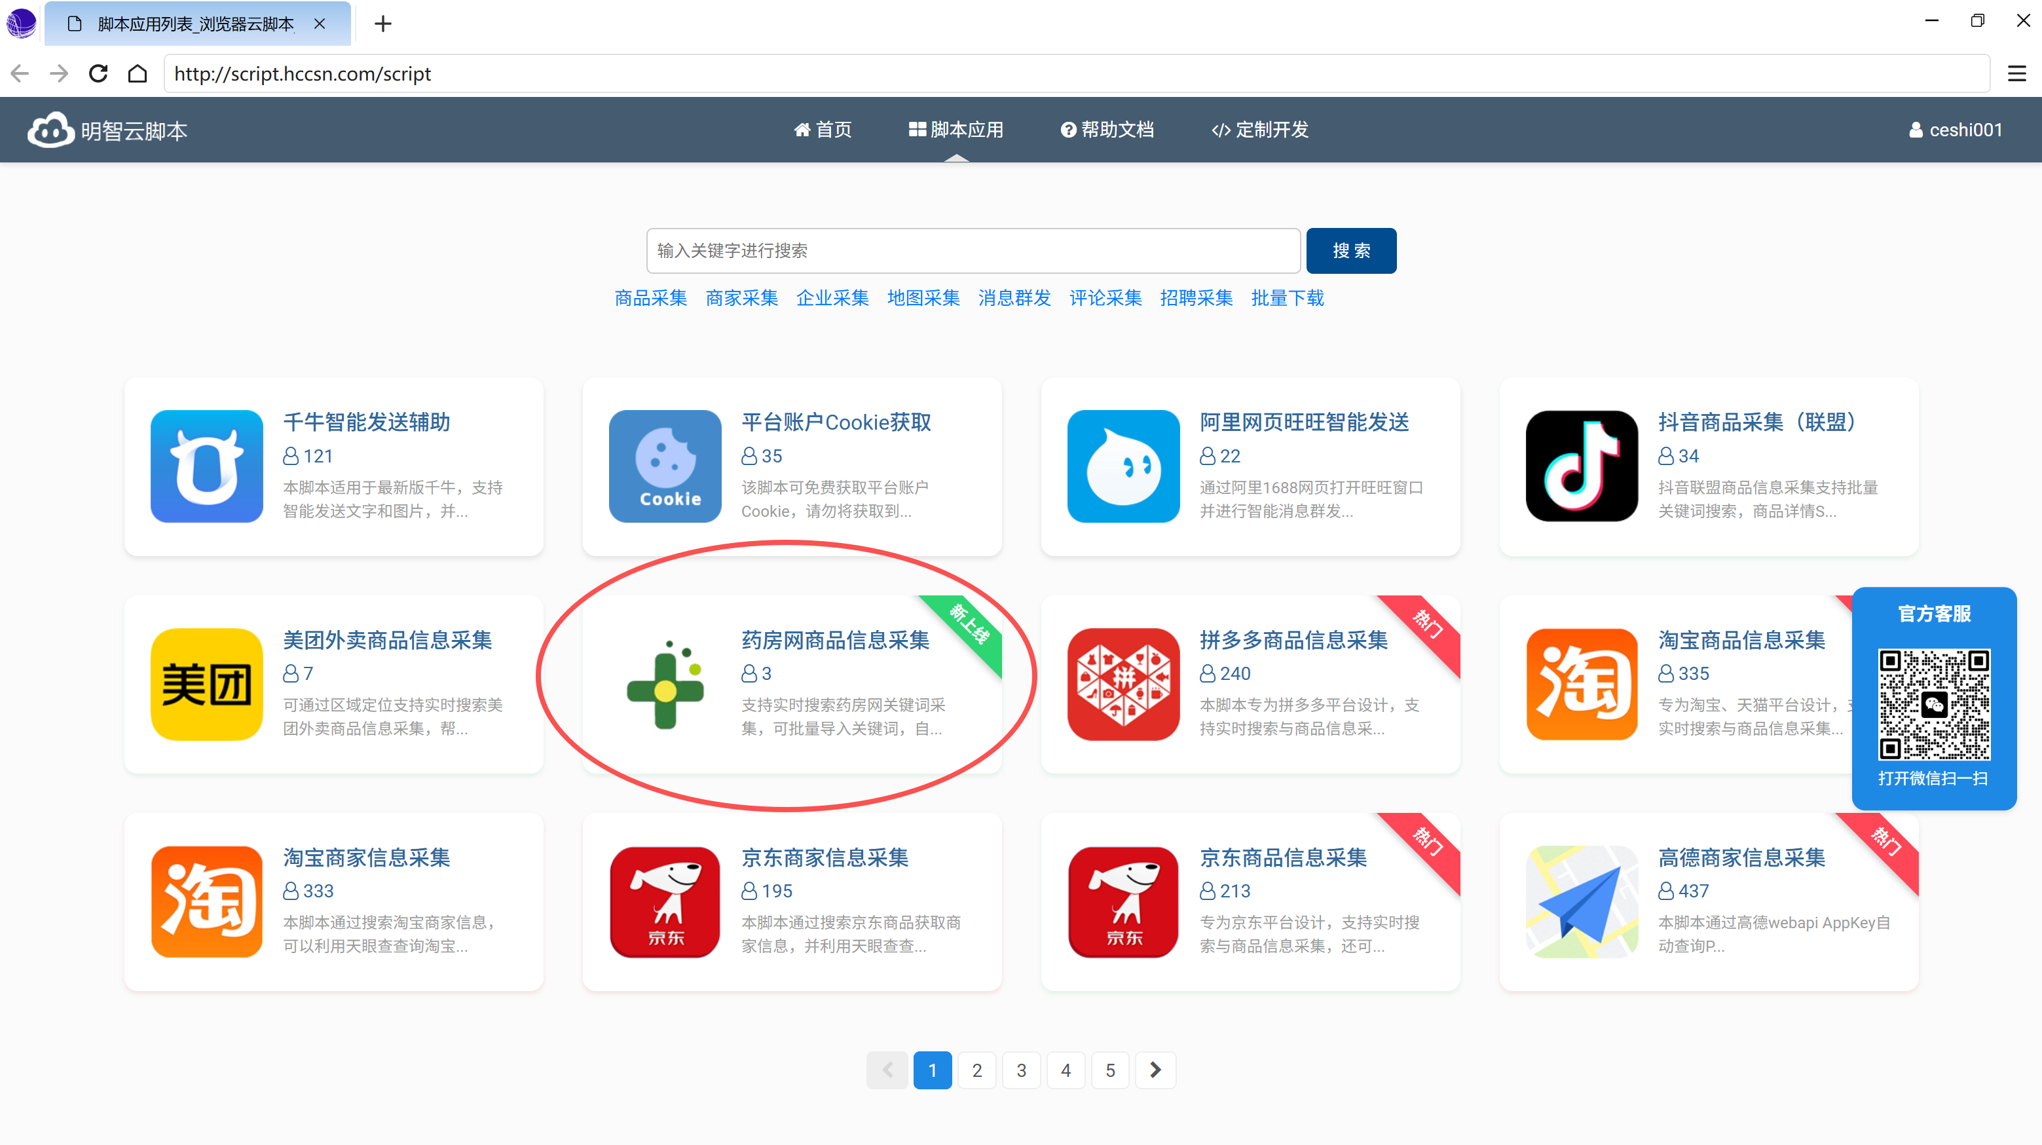The width and height of the screenshot is (2042, 1145).
Task: Click the Qianniu bull app icon
Action: click(206, 466)
